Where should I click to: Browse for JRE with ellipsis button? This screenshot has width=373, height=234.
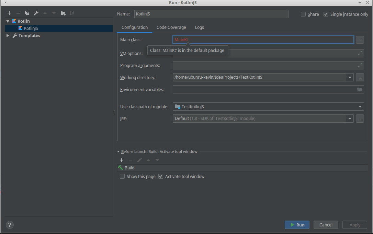360,119
